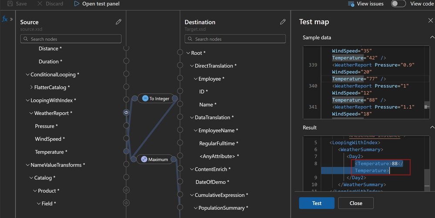Open the fx functions panel
This screenshot has height=218, width=435.
tap(5, 19)
